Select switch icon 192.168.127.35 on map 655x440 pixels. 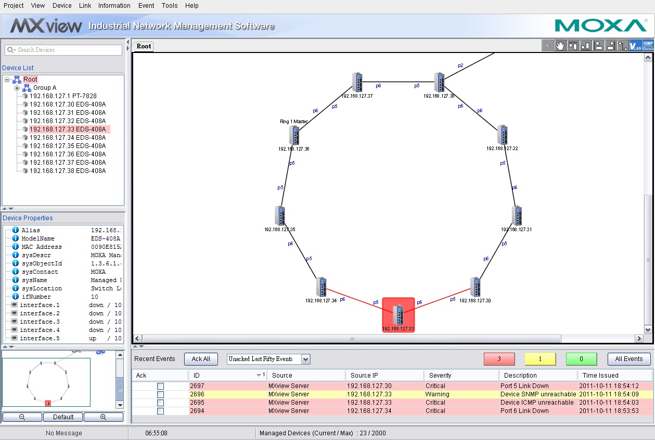[x=280, y=216]
